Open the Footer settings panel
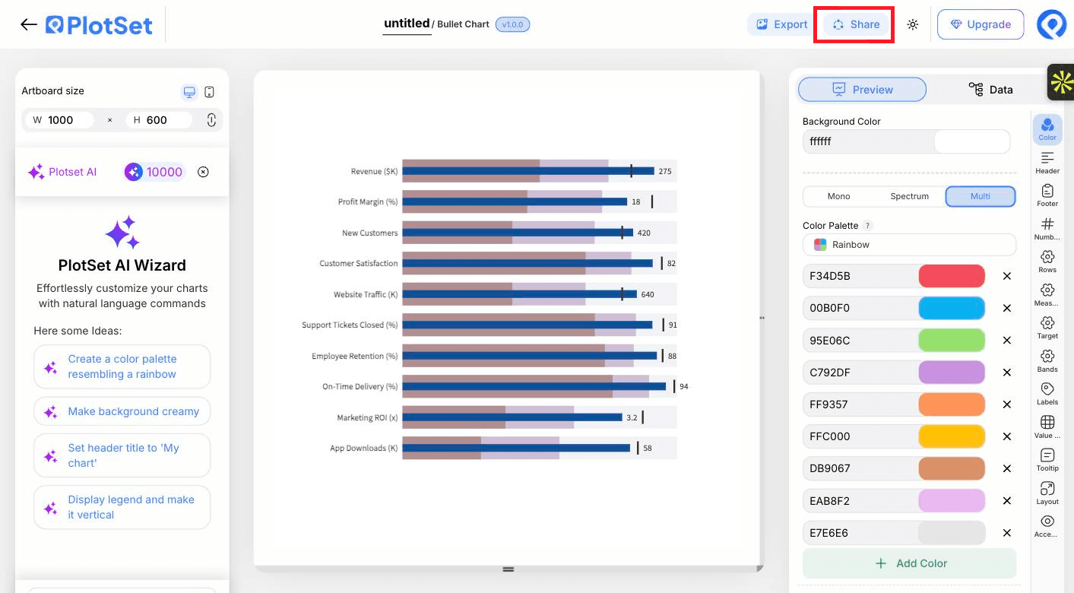 click(x=1047, y=195)
